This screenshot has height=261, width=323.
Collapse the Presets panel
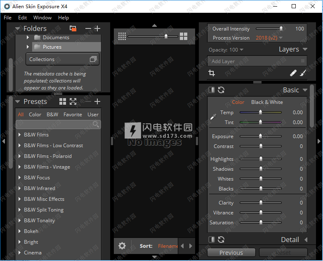click(18, 102)
